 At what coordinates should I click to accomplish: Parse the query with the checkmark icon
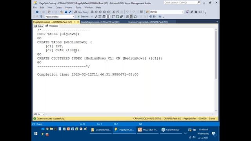96,16
